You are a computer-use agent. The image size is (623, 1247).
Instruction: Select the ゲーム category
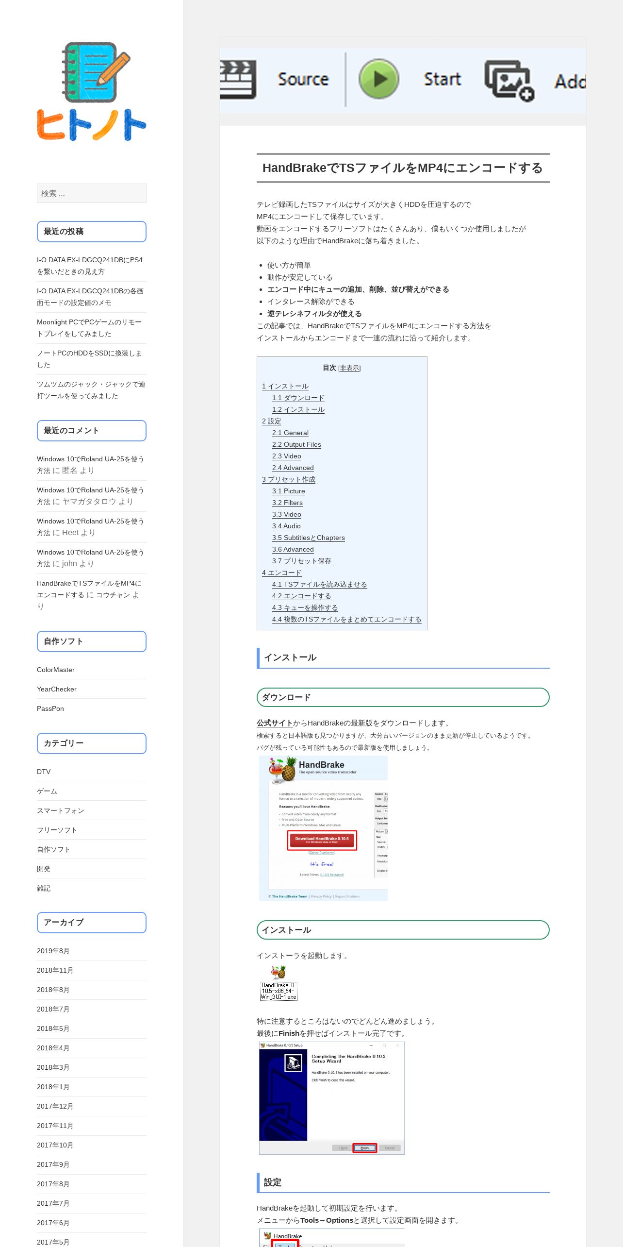coord(47,791)
